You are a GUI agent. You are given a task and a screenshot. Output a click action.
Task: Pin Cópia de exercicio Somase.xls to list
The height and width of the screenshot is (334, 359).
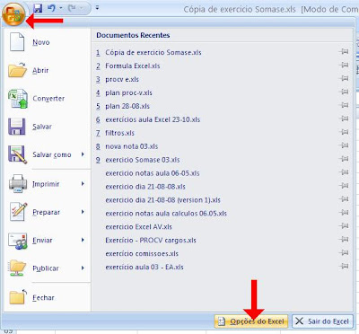345,52
